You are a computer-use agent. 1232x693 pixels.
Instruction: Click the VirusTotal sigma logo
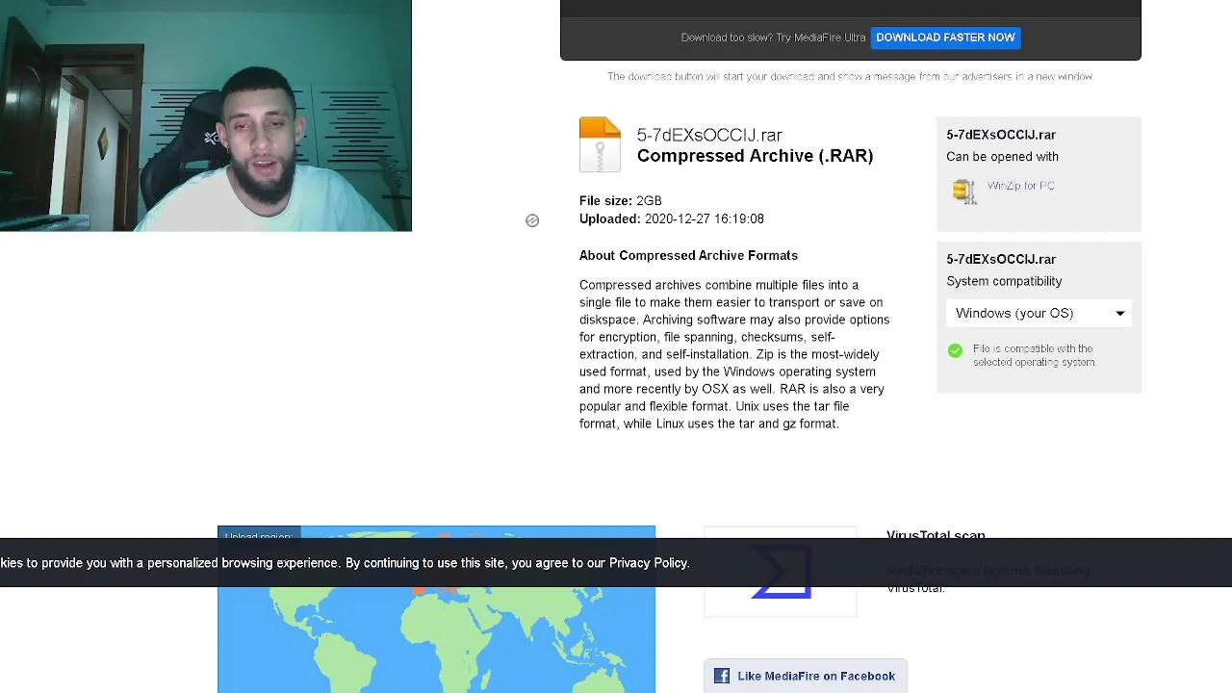click(x=781, y=572)
